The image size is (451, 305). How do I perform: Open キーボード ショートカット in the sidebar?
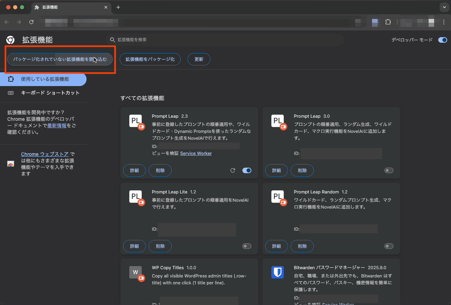43,93
